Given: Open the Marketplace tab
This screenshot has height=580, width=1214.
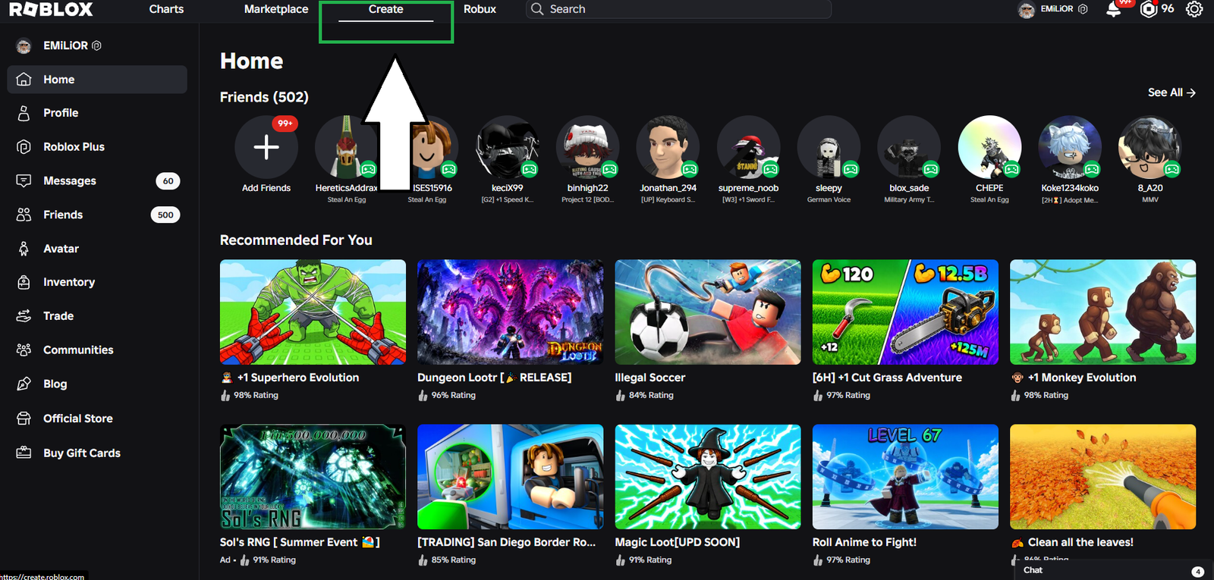Looking at the screenshot, I should click(276, 9).
